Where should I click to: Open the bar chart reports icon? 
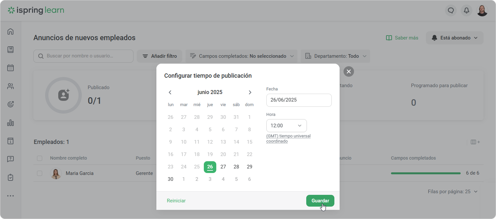10,123
